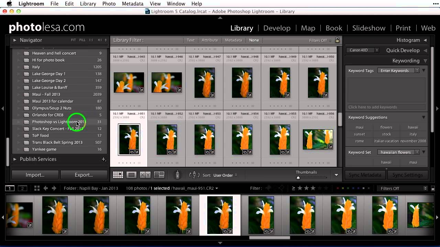The image size is (440, 247).
Task: Hide the top module picker arrow
Action: pyautogui.click(x=220, y=18)
